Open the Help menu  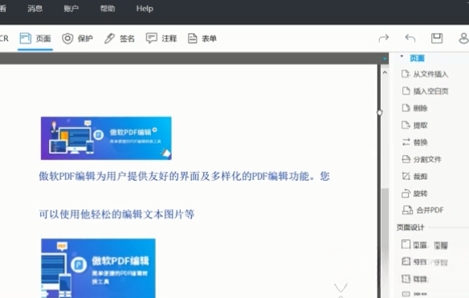pyautogui.click(x=145, y=9)
